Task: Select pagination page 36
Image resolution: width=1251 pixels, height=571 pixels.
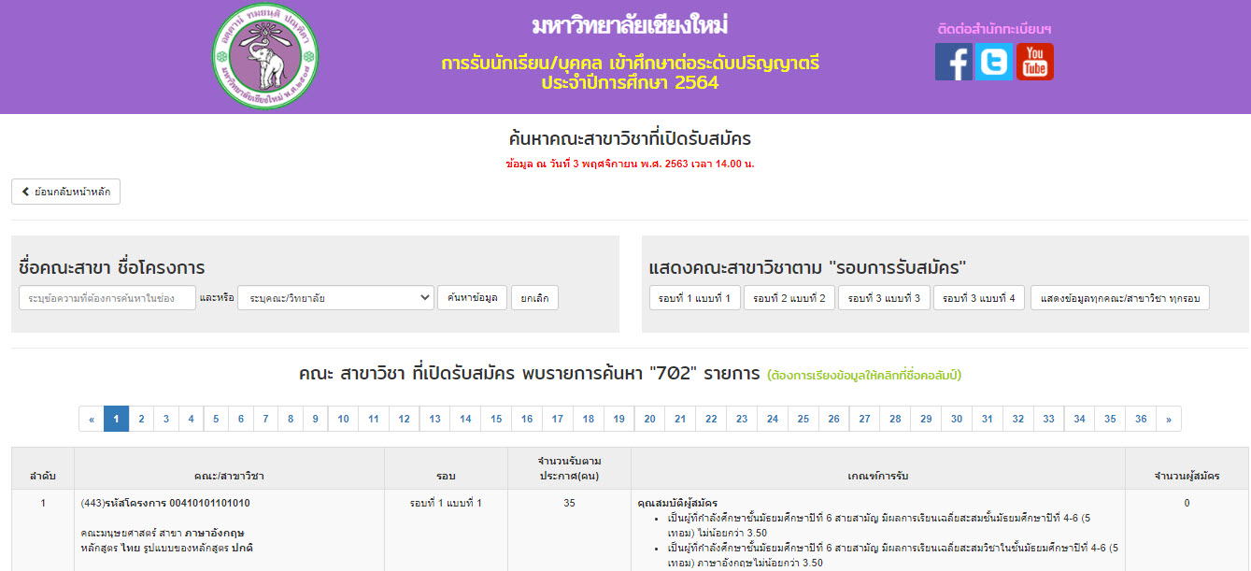Action: pos(1141,419)
